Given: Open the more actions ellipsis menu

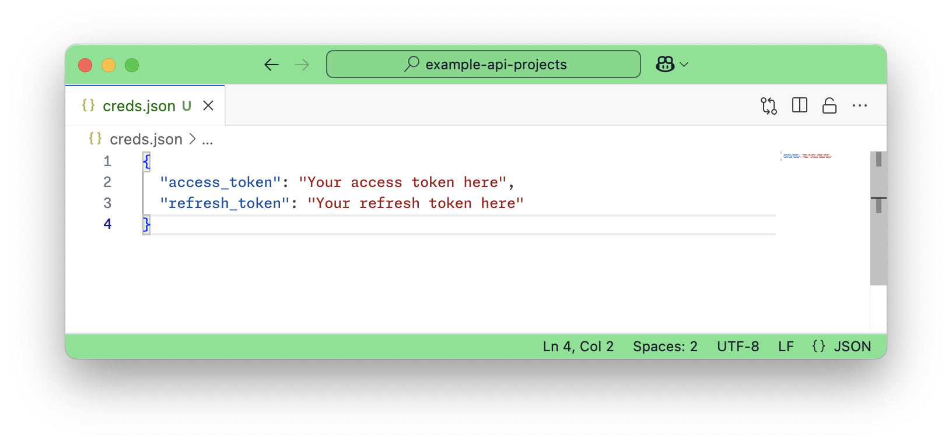Looking at the screenshot, I should click(860, 105).
